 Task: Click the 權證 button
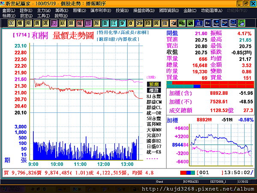click(x=154, y=90)
